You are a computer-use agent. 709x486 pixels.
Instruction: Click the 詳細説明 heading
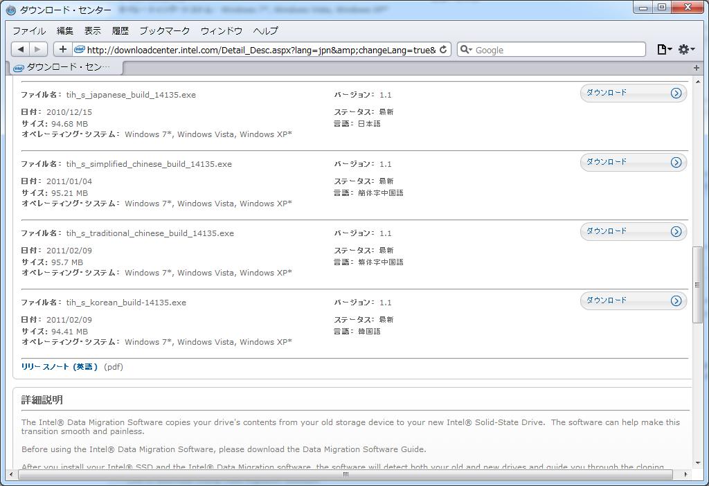point(42,399)
